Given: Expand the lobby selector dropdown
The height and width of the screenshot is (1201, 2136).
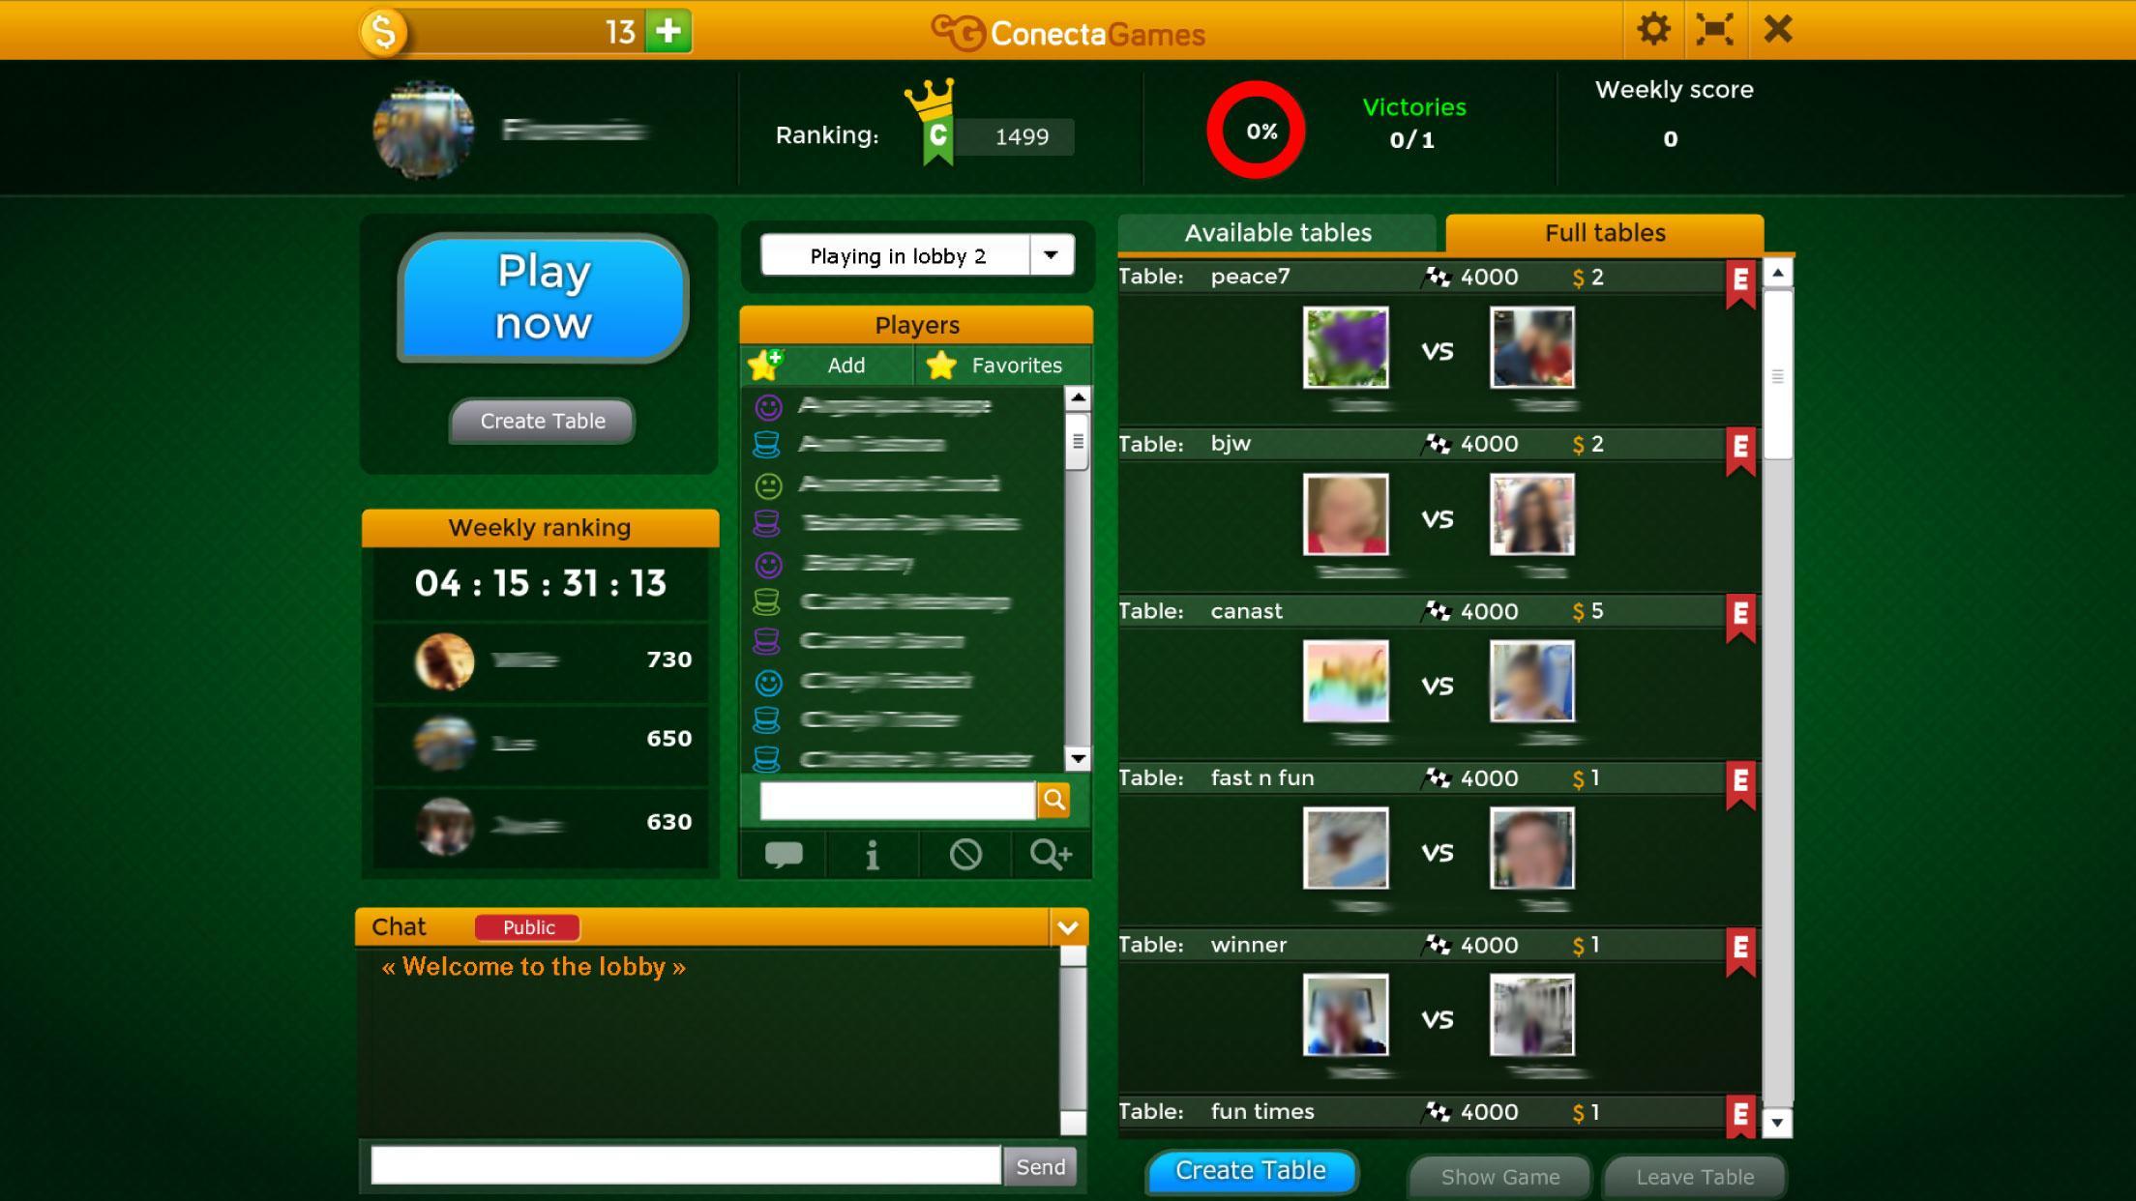Looking at the screenshot, I should (x=1053, y=256).
